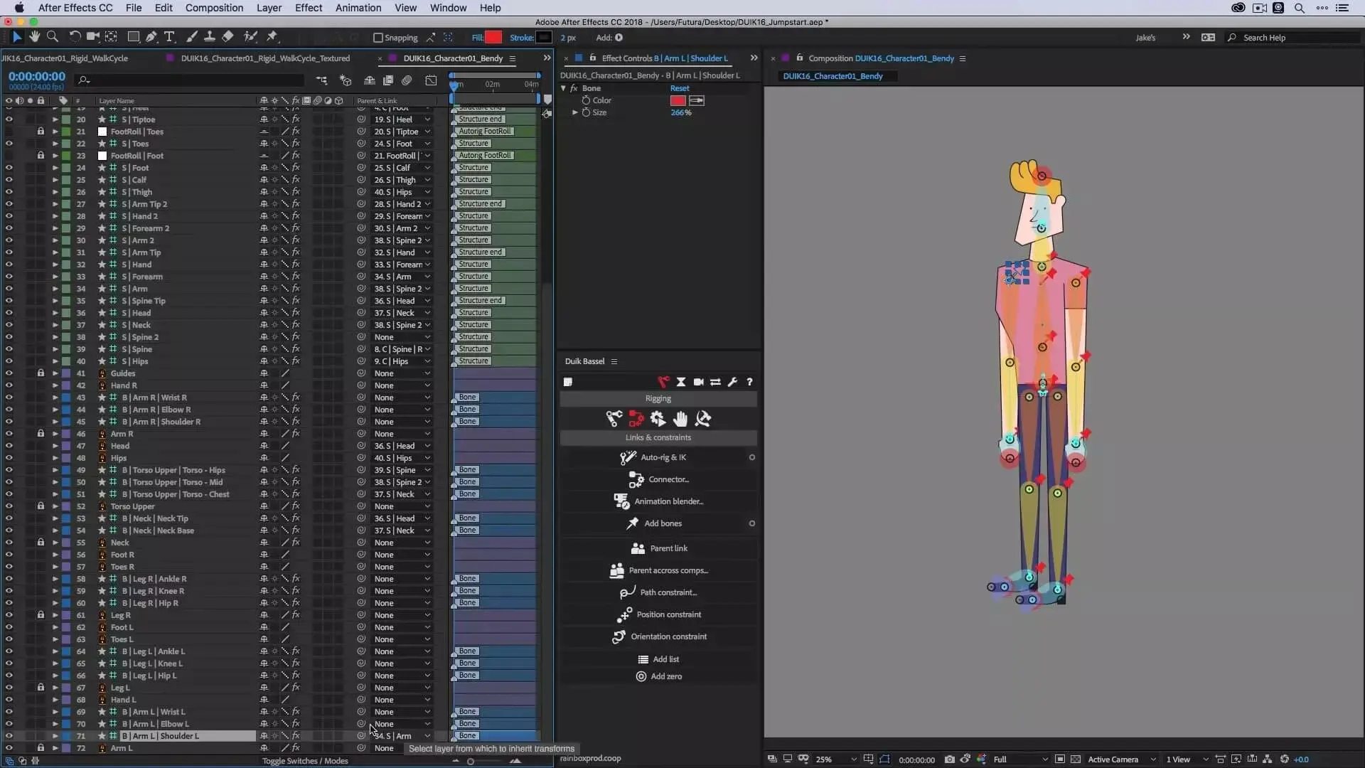
Task: Open resolution Full dropdown
Action: click(x=1020, y=759)
